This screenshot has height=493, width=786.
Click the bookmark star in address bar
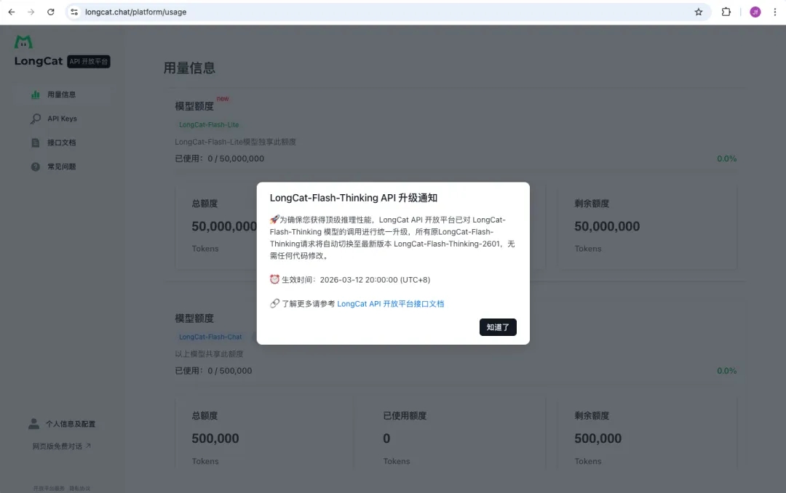click(x=698, y=12)
